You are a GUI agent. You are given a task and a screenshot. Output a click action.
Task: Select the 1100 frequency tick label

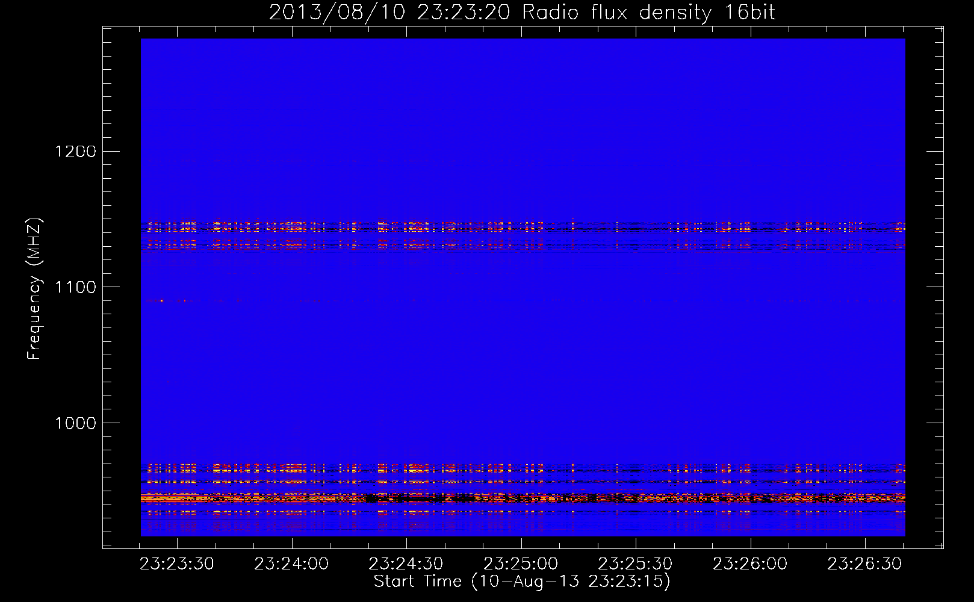(x=75, y=287)
